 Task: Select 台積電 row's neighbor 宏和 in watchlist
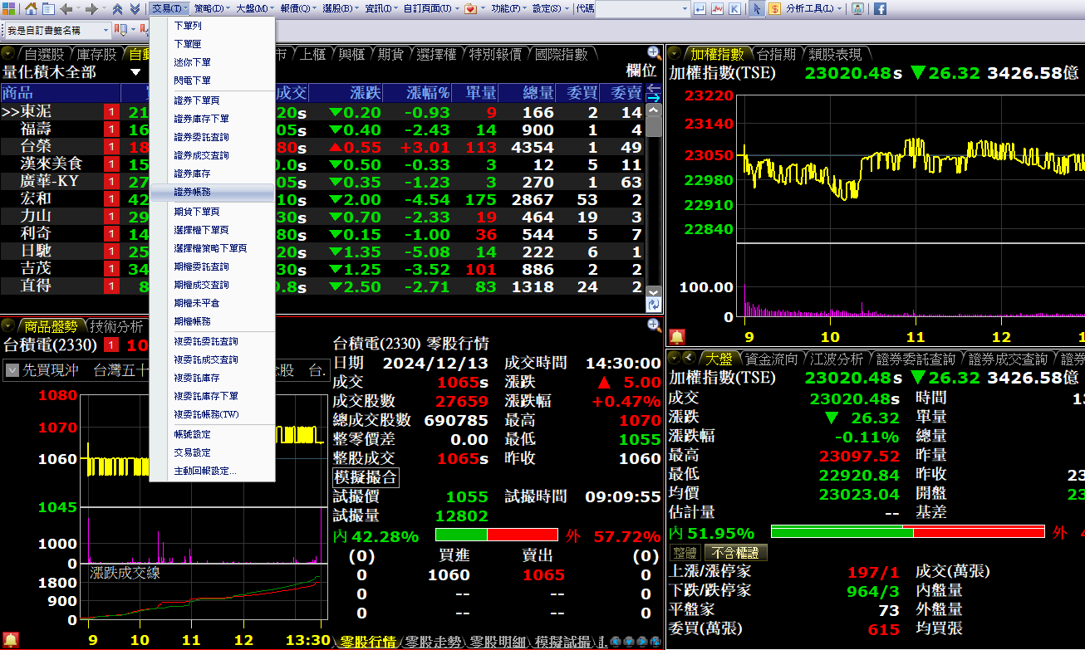click(x=36, y=198)
